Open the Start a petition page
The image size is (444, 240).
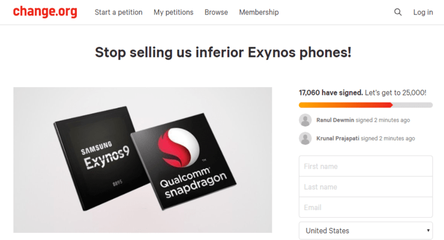[119, 12]
